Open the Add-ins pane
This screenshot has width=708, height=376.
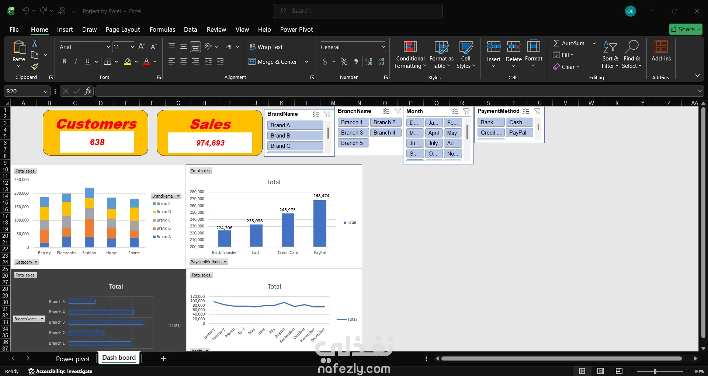661,51
